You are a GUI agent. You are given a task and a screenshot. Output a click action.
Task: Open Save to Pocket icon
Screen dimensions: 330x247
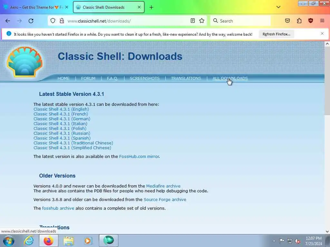point(287,21)
